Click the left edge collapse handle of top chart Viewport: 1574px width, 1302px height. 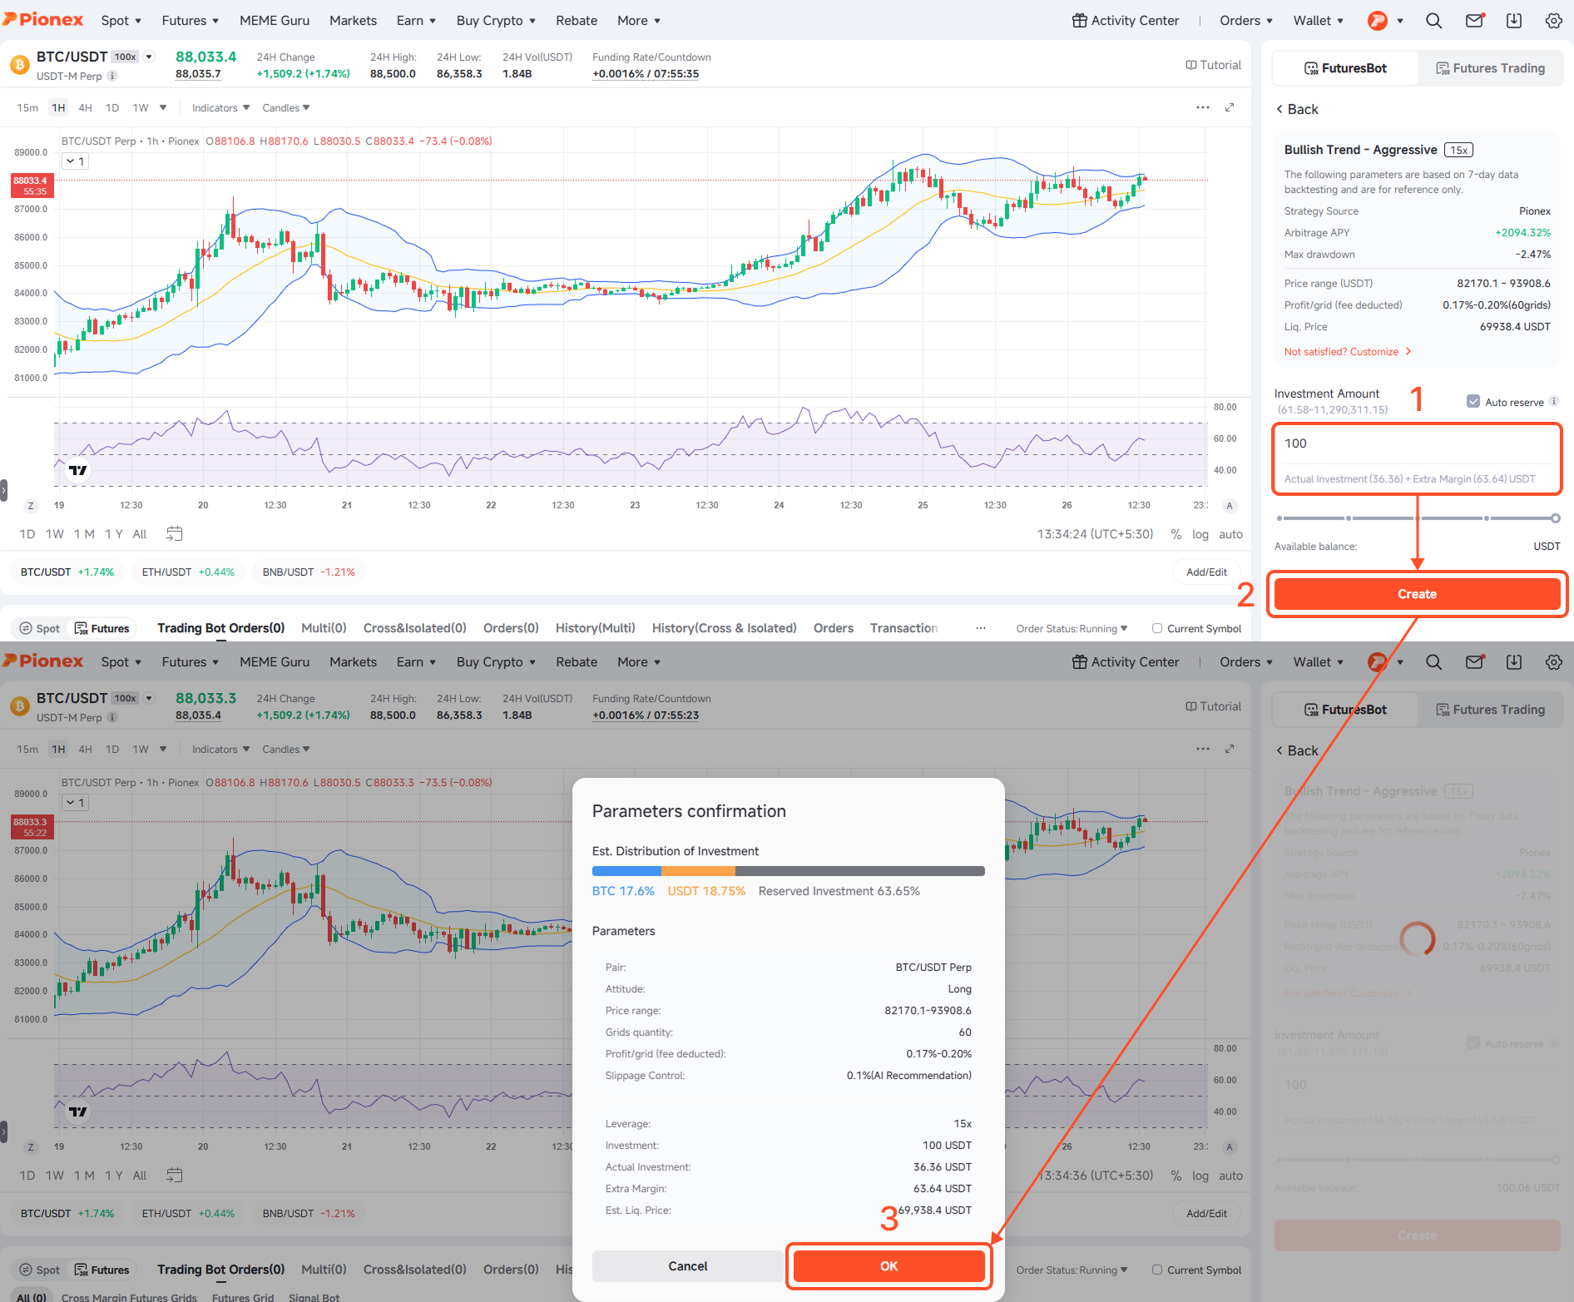[x=3, y=489]
